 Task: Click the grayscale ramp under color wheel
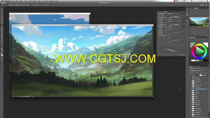click(x=199, y=61)
